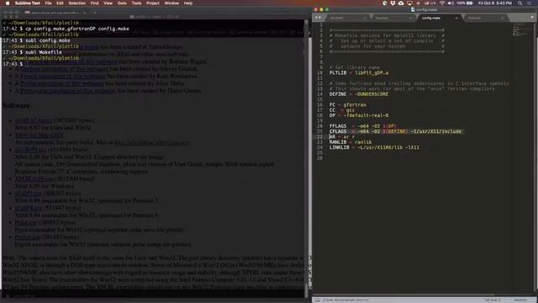Click the CFLAGS variable name
The width and height of the screenshot is (538, 303).
pyautogui.click(x=338, y=131)
